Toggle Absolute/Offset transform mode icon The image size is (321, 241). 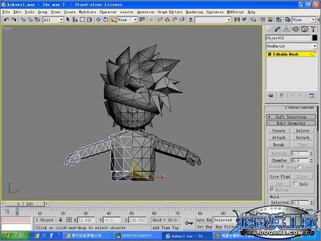[69, 220]
